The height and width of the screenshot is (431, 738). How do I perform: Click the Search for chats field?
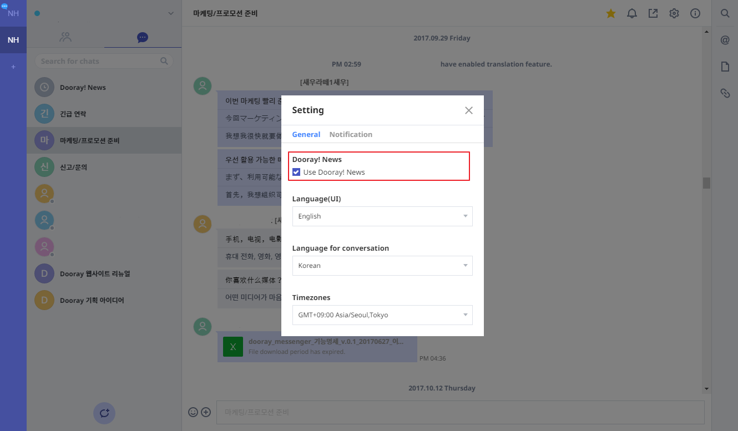pyautogui.click(x=104, y=61)
